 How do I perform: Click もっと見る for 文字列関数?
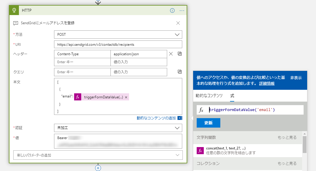pyautogui.click(x=287, y=137)
